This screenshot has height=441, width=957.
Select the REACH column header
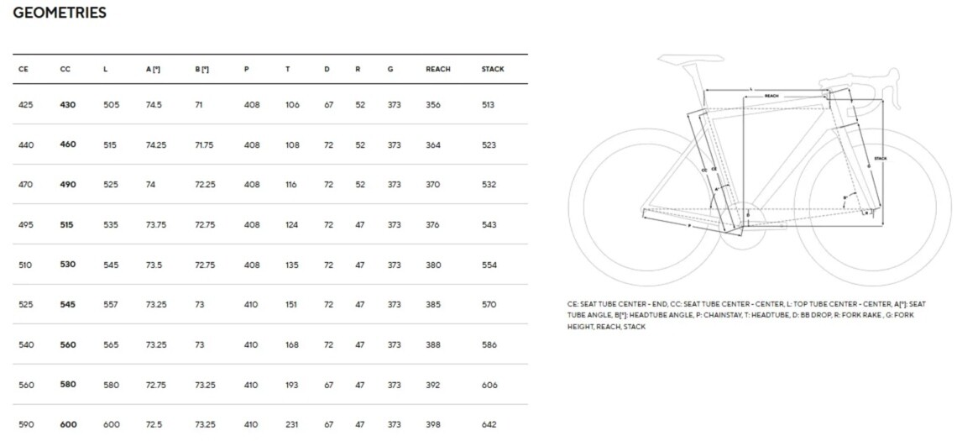click(x=437, y=69)
